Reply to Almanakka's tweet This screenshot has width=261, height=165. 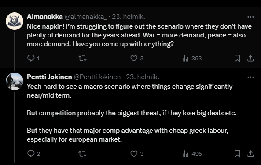click(31, 58)
